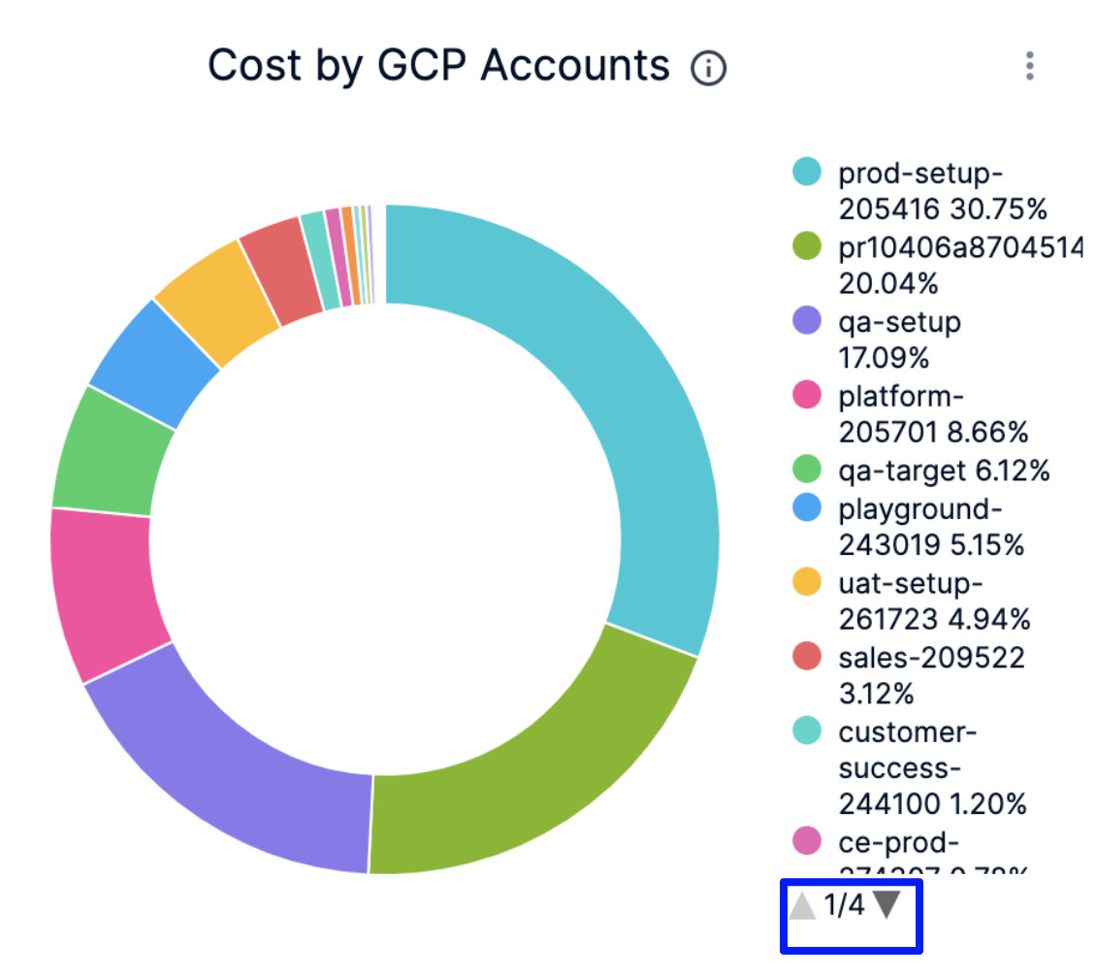Go to the next legend page

pos(886,905)
